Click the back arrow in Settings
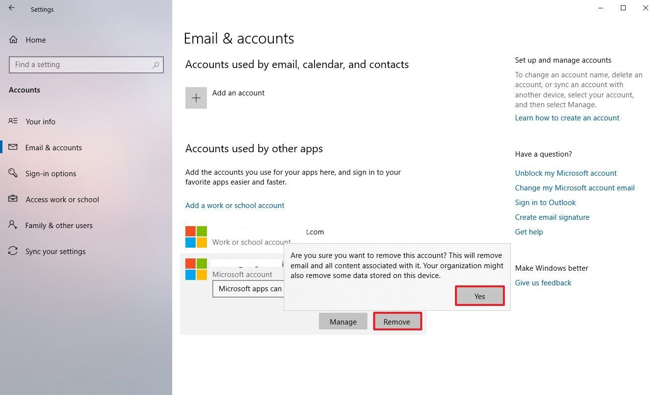The height and width of the screenshot is (395, 657). point(12,8)
